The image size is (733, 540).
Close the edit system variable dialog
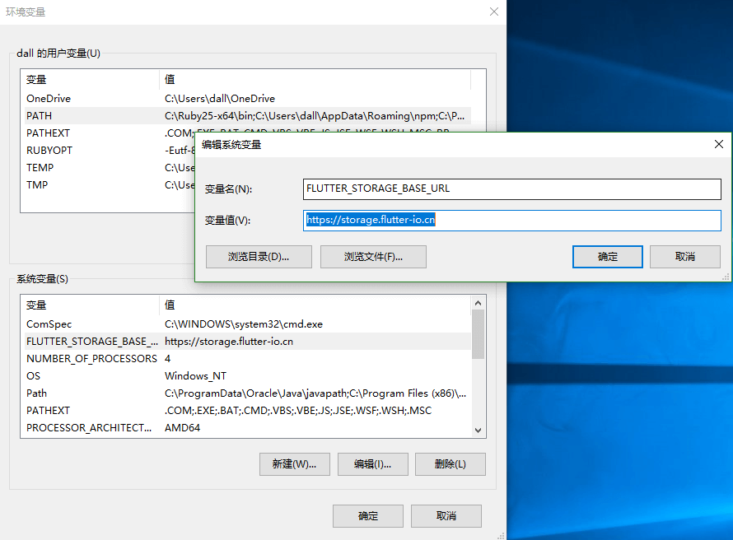click(x=718, y=144)
